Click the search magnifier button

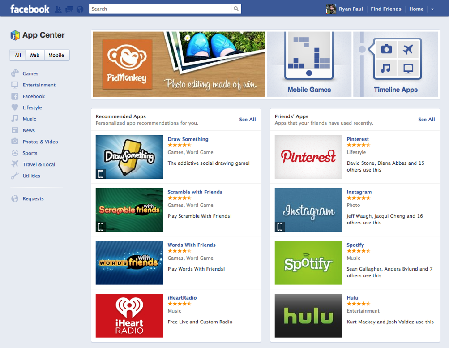pyautogui.click(x=236, y=9)
